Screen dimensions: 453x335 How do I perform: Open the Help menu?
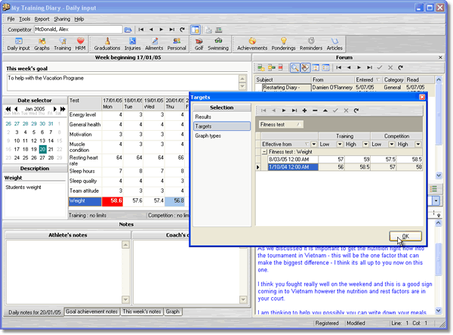pyautogui.click(x=79, y=19)
